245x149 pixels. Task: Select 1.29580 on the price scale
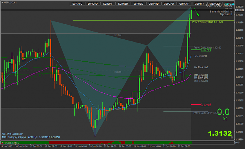240,139
